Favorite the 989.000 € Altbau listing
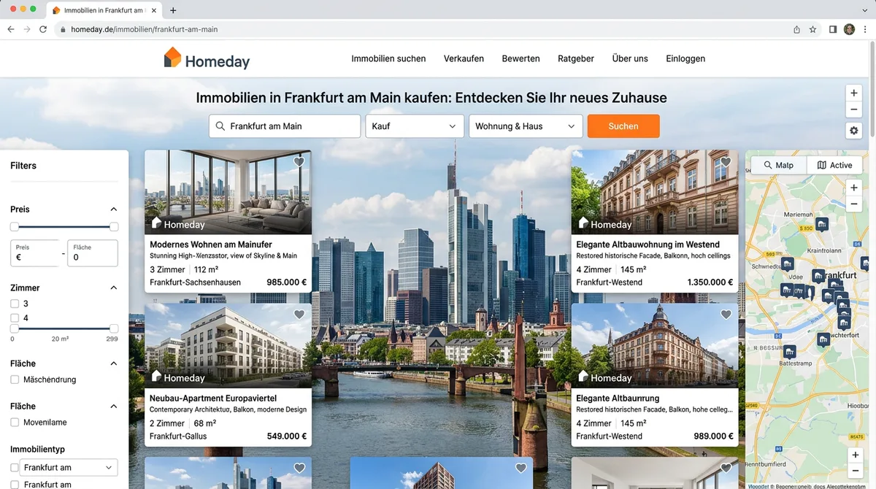Image resolution: width=876 pixels, height=489 pixels. 726,315
